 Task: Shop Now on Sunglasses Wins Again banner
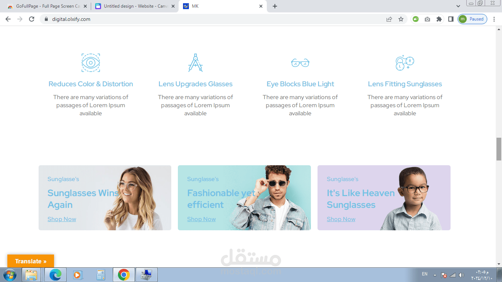[62, 219]
